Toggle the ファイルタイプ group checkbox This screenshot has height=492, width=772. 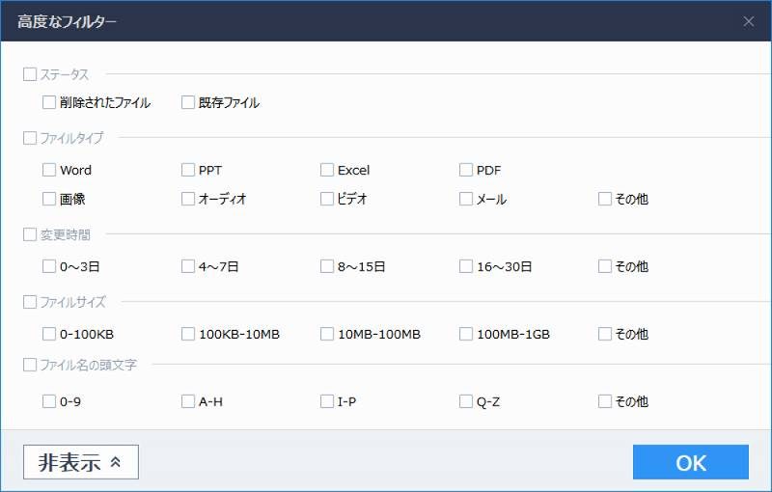click(x=30, y=138)
